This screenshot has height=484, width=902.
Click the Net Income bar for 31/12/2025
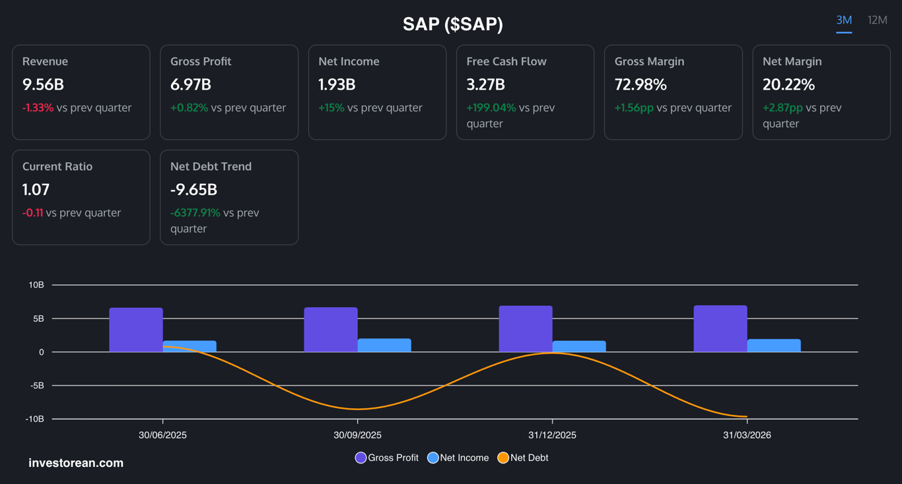pos(579,346)
